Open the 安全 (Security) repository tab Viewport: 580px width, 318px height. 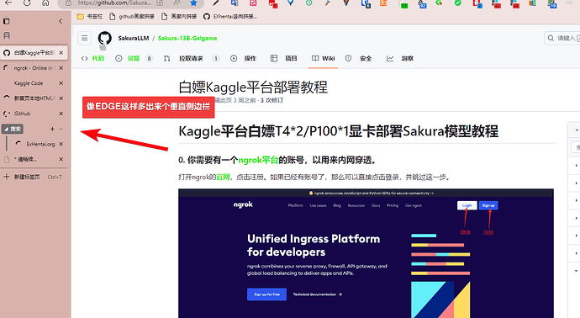(x=358, y=58)
